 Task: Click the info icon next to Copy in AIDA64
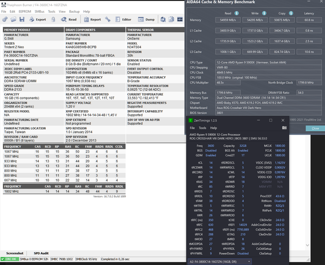tap(291, 13)
